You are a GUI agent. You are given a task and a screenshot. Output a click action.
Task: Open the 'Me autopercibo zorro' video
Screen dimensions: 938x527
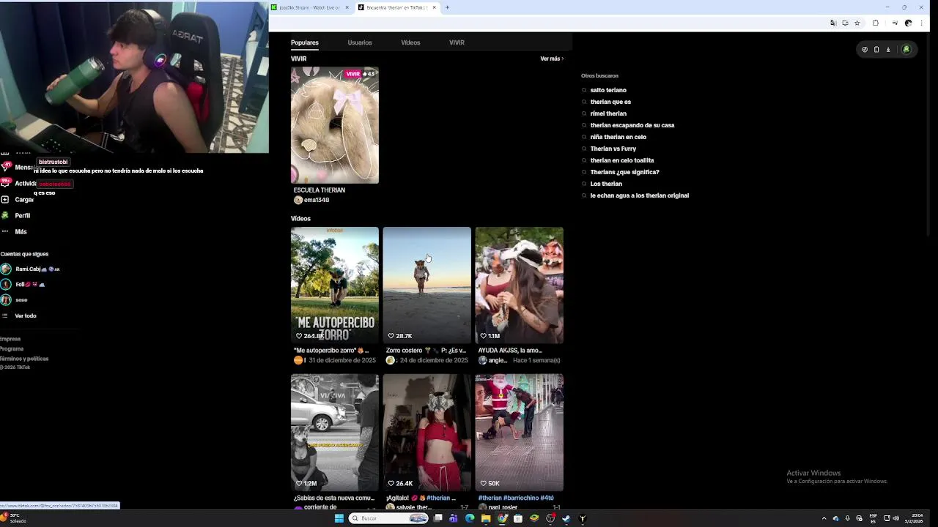pos(335,285)
